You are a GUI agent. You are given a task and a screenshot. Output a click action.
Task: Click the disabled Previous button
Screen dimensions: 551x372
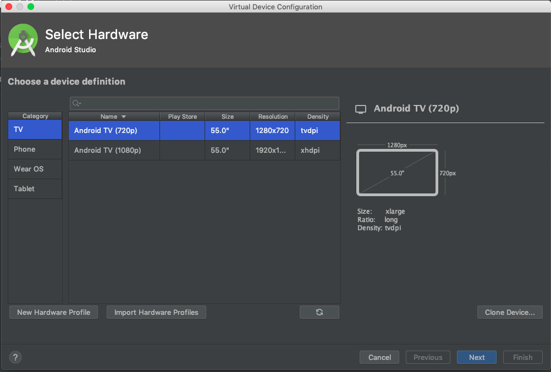click(428, 357)
